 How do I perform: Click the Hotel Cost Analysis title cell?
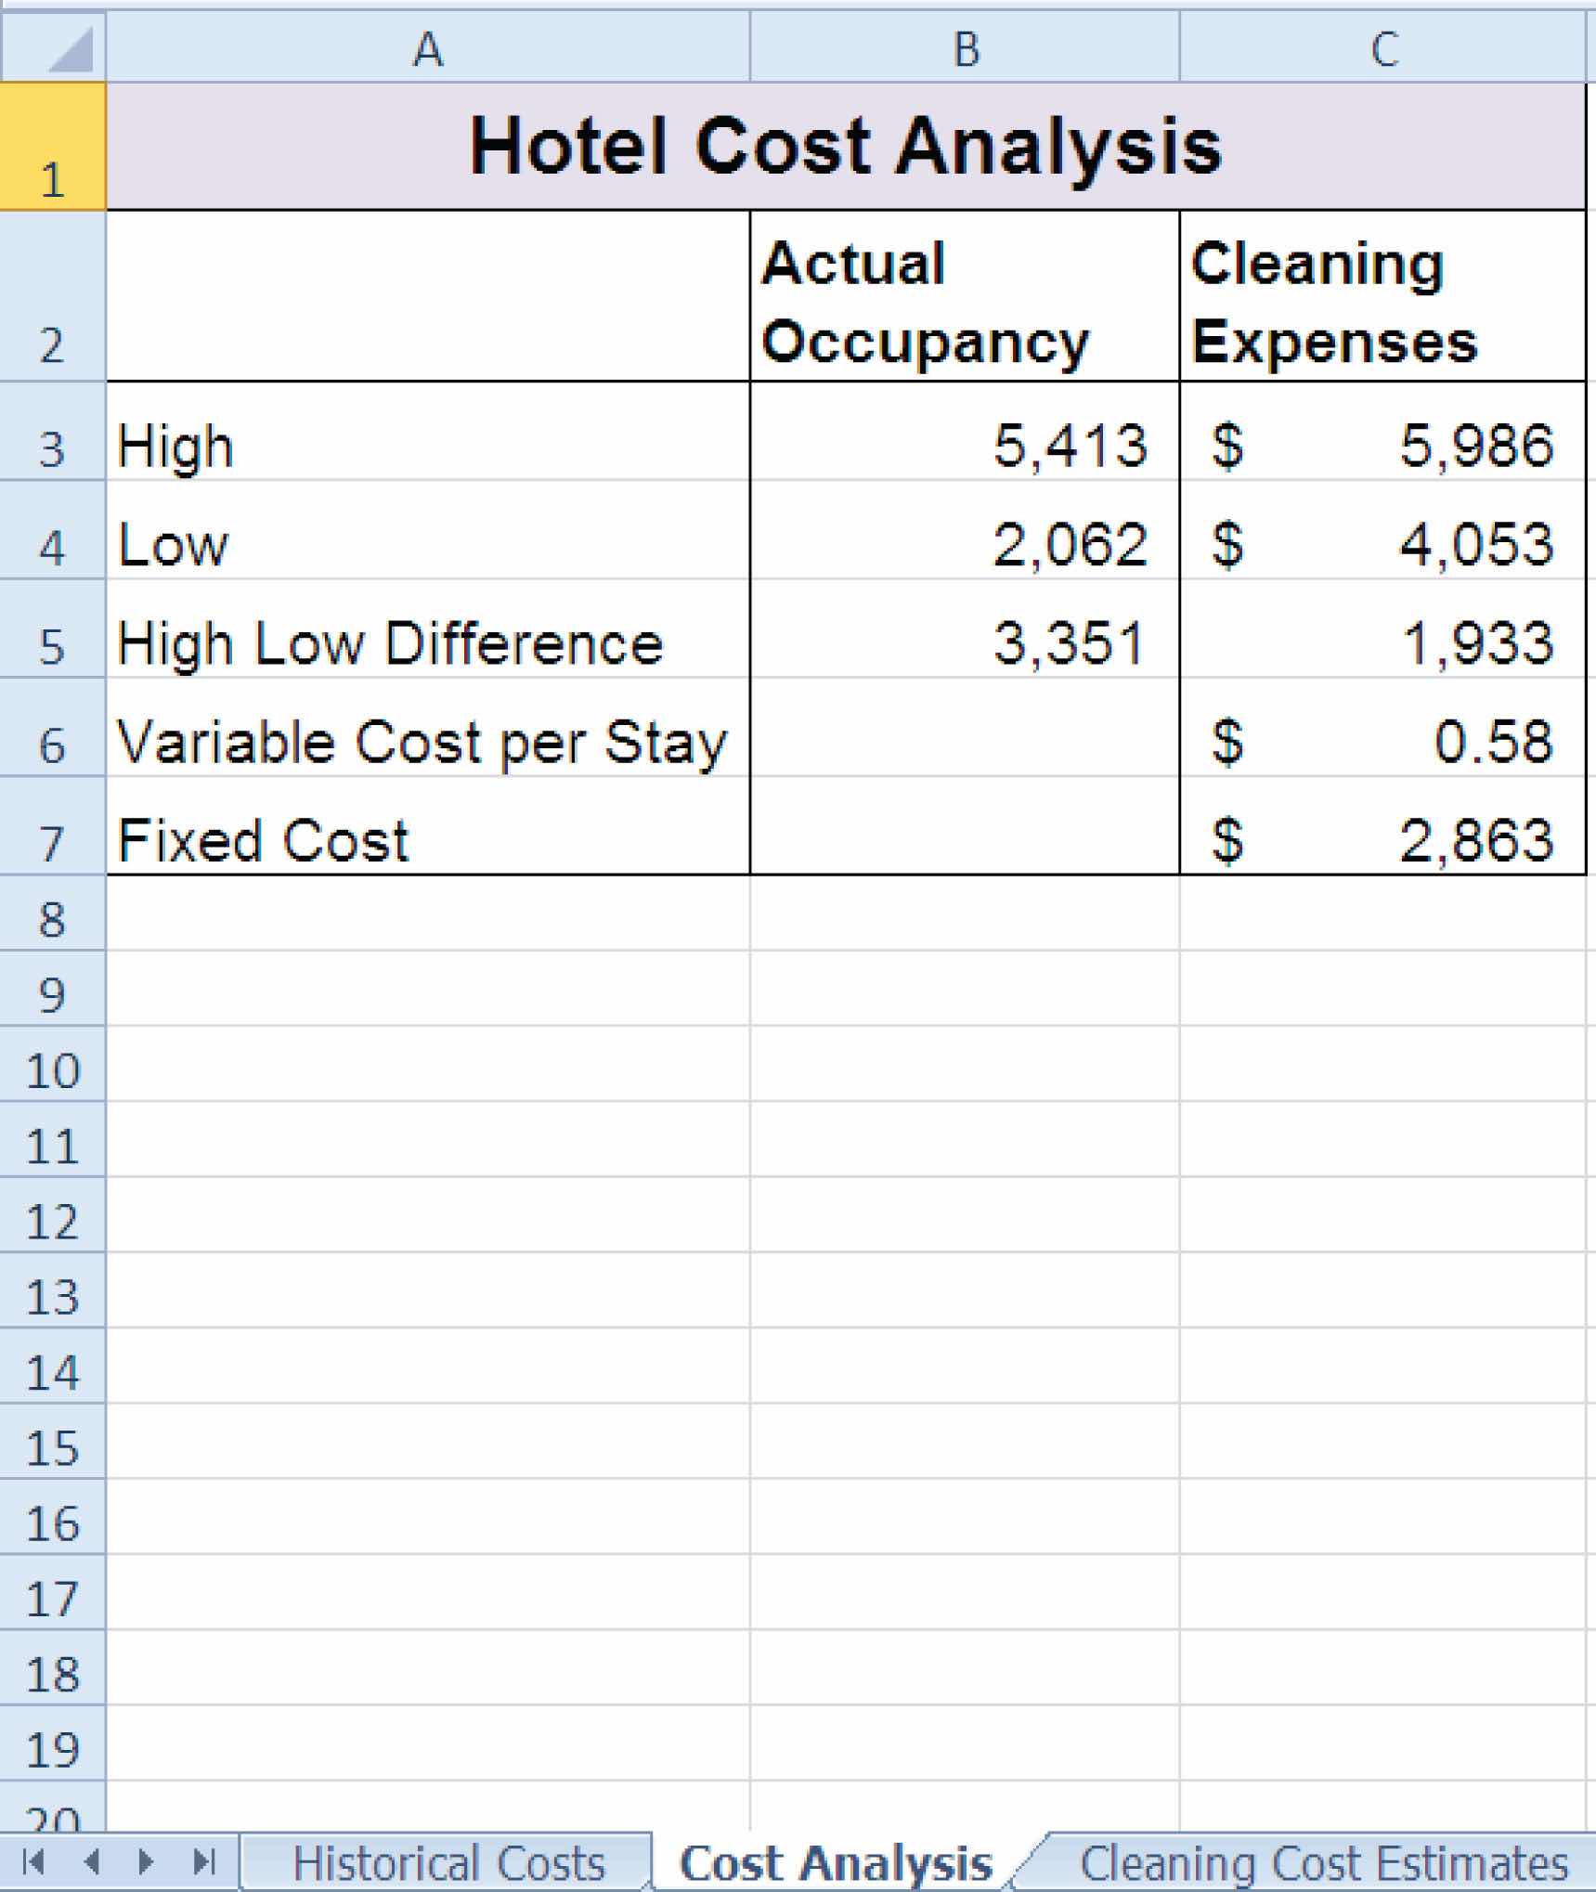pyautogui.click(x=845, y=147)
